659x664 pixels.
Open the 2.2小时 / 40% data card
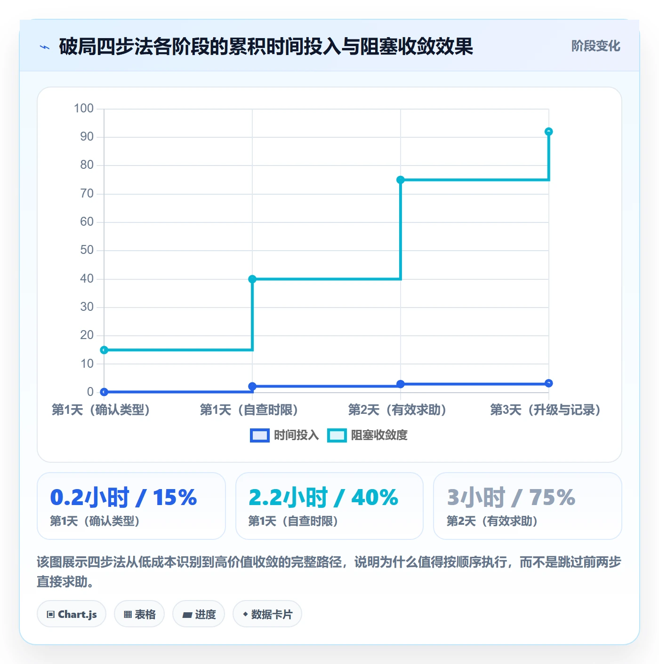[x=329, y=506]
